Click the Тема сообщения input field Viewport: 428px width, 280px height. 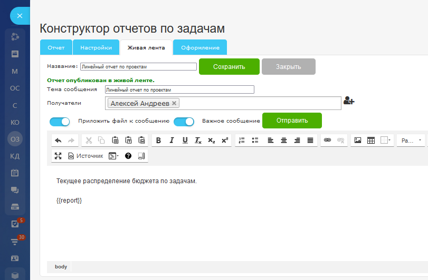[179, 90]
